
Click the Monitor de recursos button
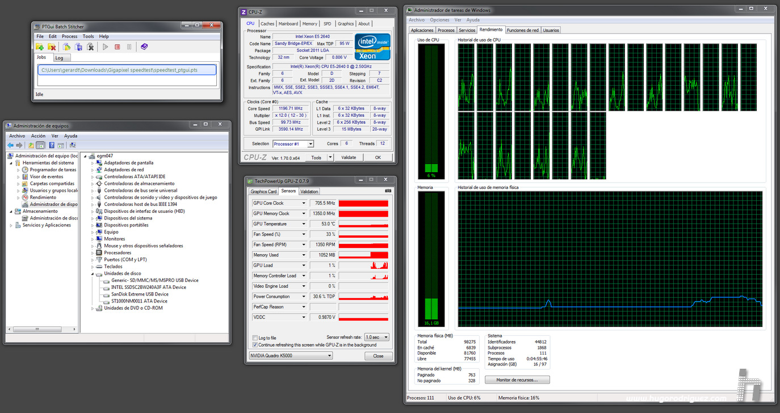(517, 380)
